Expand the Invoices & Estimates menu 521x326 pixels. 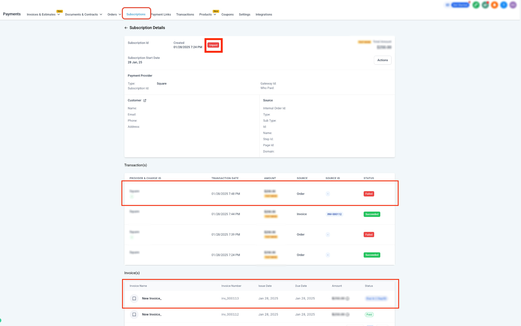[43, 15]
